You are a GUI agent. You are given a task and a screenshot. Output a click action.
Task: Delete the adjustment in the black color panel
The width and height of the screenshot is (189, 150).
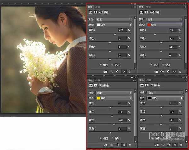180,145
